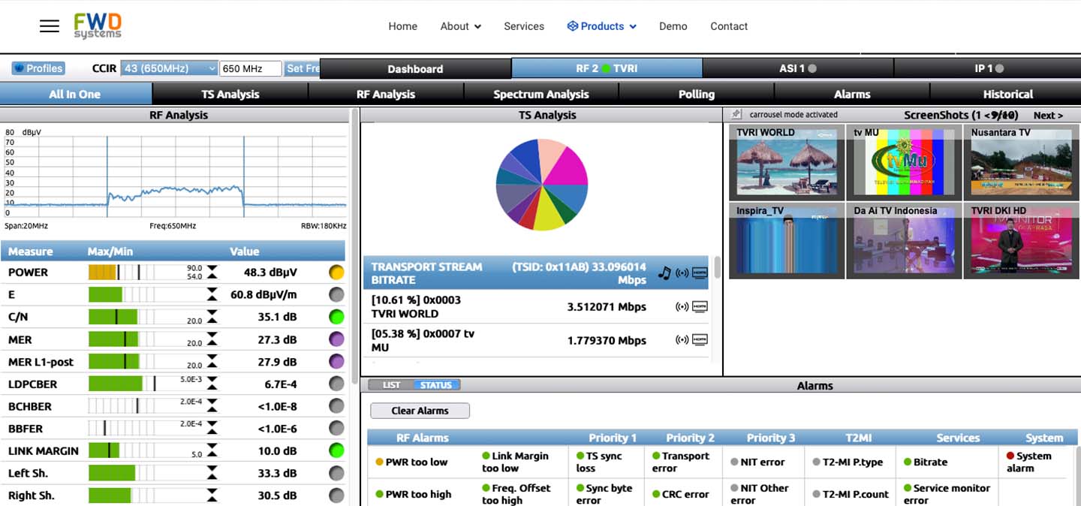Click the HDMI monitor icon in TVRI WORLD row

tap(700, 306)
